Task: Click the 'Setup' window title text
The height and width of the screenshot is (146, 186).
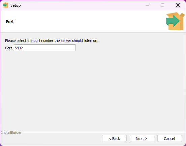Action: coord(15,5)
